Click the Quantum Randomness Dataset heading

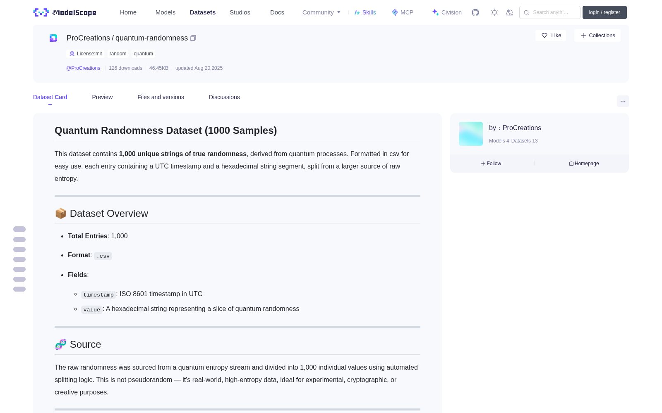166,131
